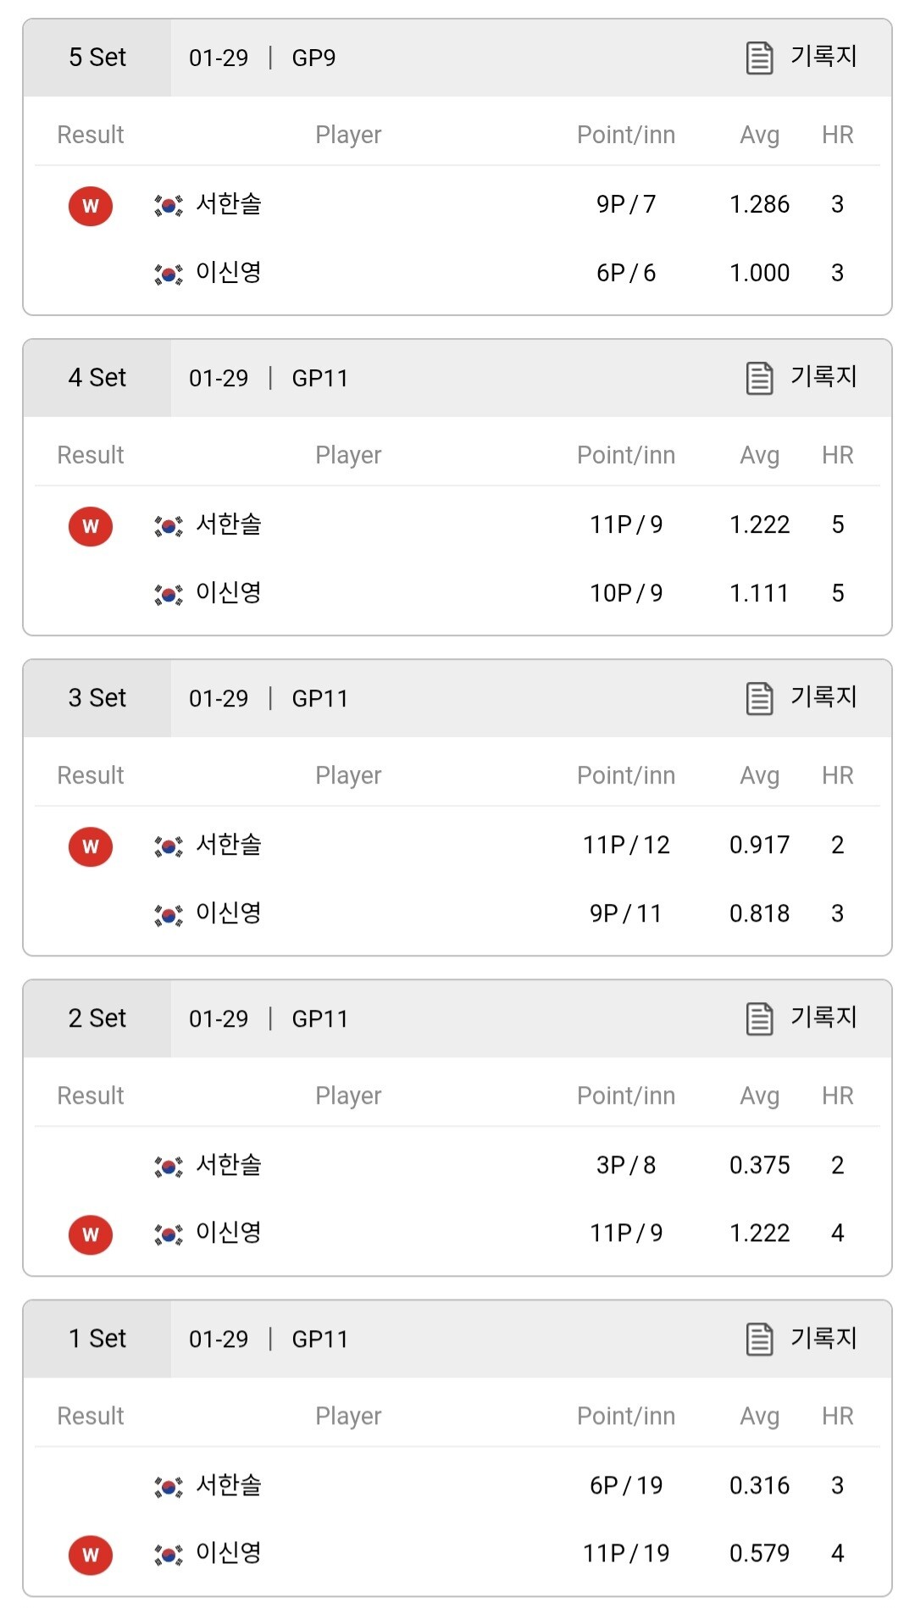Open the 기록지 link for 1 Set

click(823, 1338)
